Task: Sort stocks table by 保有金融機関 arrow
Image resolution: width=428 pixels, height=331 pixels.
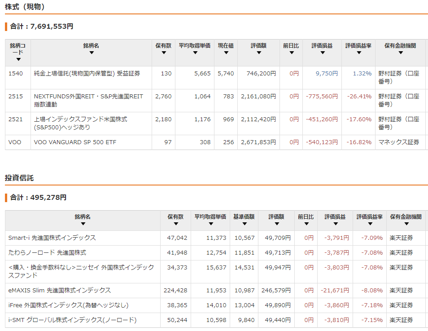Action: (401, 53)
